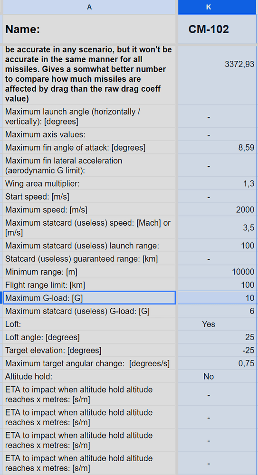Screen dimensions: 258x475
Task: Click the Start speed: [m/s] label cell
Action: click(x=89, y=196)
